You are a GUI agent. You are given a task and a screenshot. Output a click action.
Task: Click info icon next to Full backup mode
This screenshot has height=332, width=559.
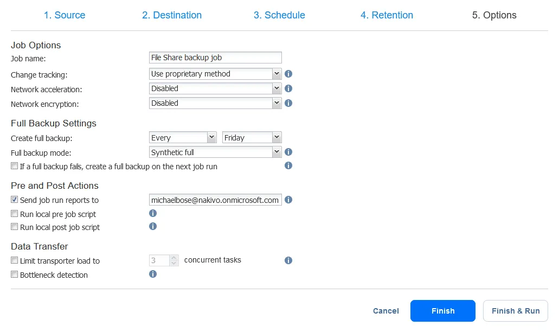pos(288,152)
